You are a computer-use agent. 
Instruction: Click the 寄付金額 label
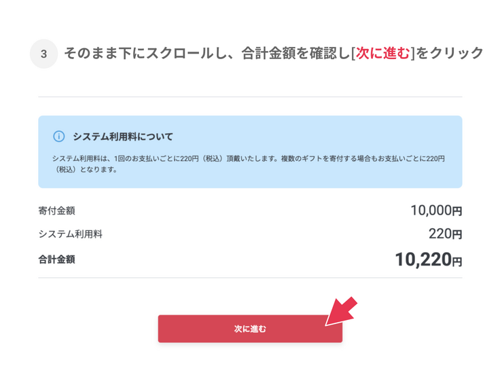tap(56, 211)
